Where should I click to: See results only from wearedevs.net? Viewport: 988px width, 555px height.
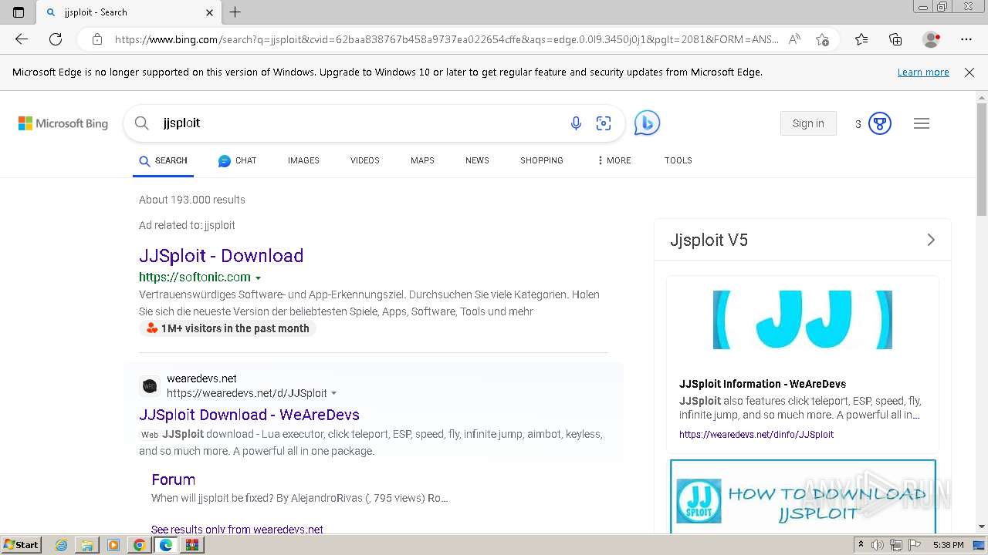coord(237,529)
